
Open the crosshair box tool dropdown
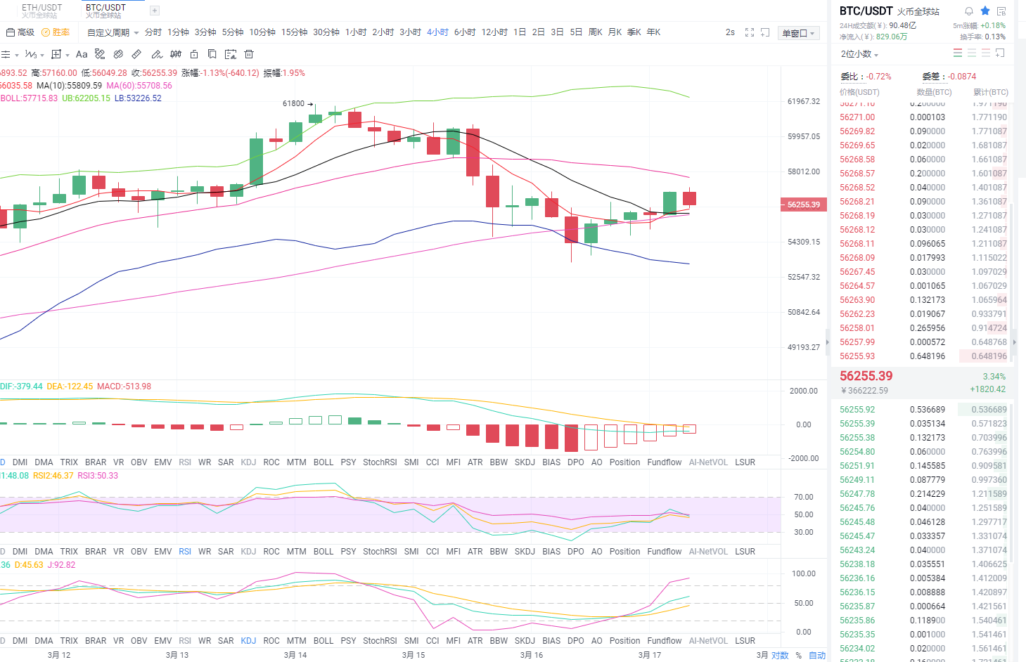[60, 54]
